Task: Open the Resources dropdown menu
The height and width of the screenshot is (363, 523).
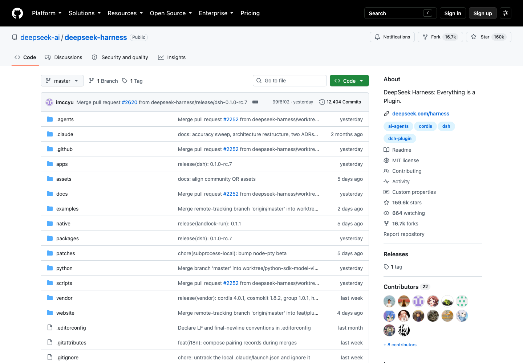Action: click(125, 13)
